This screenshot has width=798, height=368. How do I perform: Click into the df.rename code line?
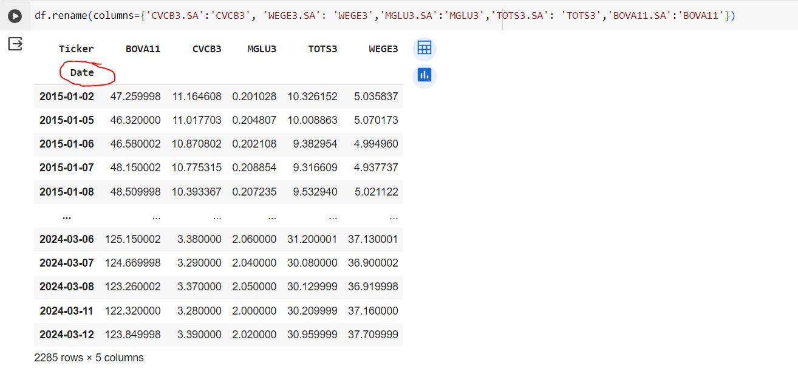pyautogui.click(x=384, y=15)
